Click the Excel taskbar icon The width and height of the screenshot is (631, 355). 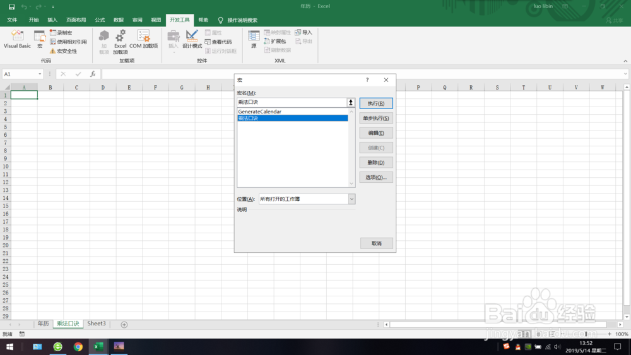[x=98, y=347]
